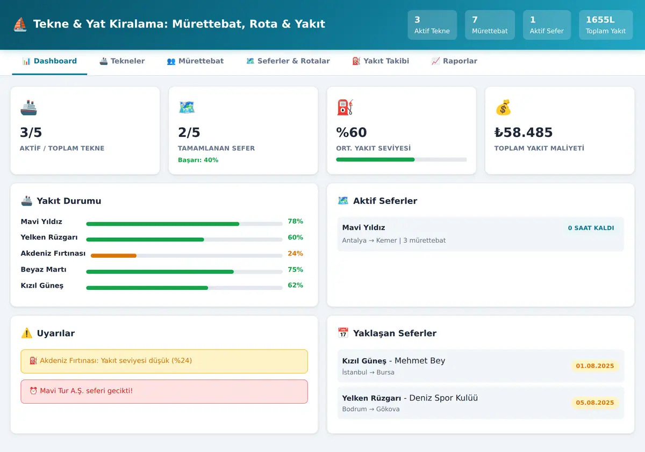This screenshot has width=645, height=452.
Task: Click Akdeniz Fırtınası label in Yakıt Durumu
Action: (x=53, y=253)
